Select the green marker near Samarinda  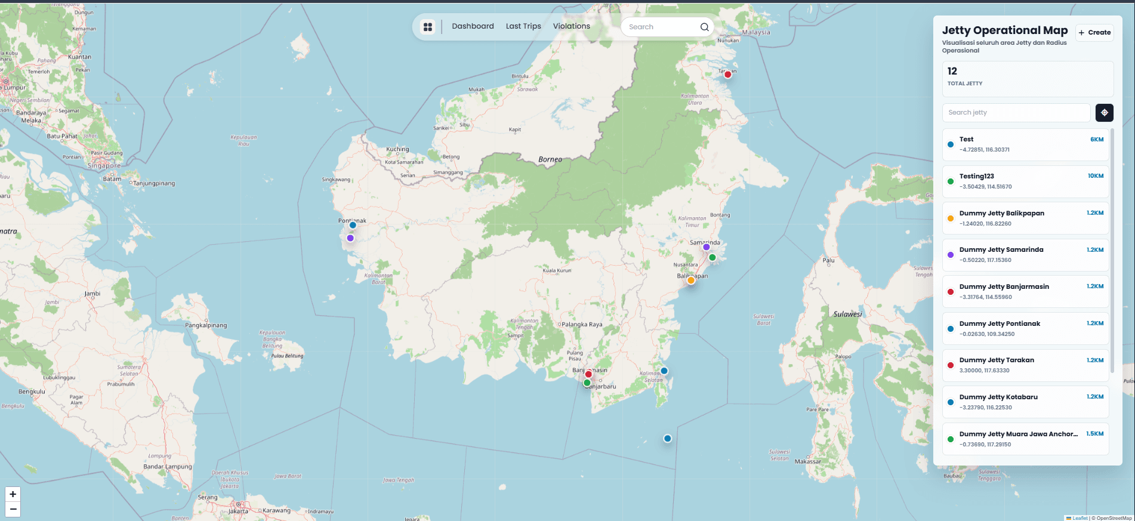tap(712, 258)
